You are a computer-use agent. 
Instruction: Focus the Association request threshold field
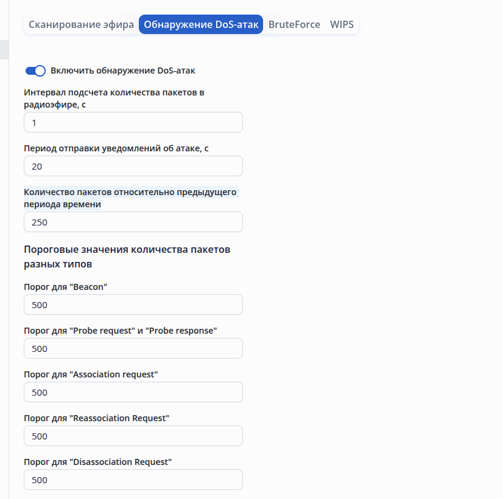click(x=133, y=392)
